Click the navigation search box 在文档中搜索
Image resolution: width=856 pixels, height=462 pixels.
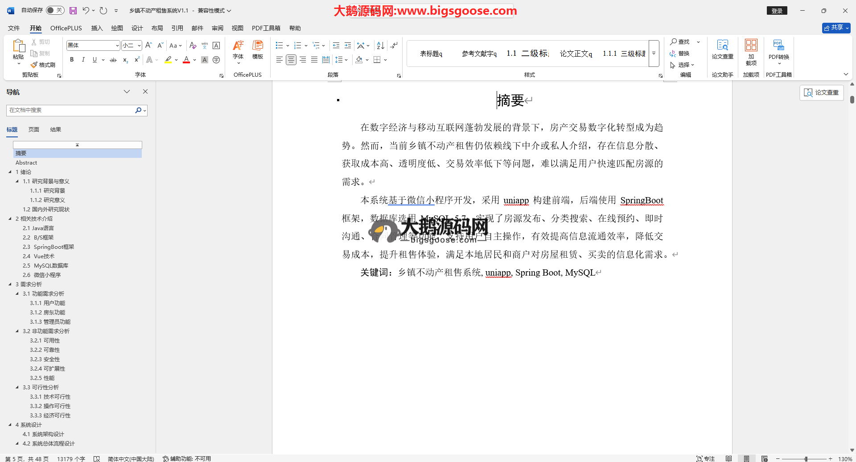point(71,110)
